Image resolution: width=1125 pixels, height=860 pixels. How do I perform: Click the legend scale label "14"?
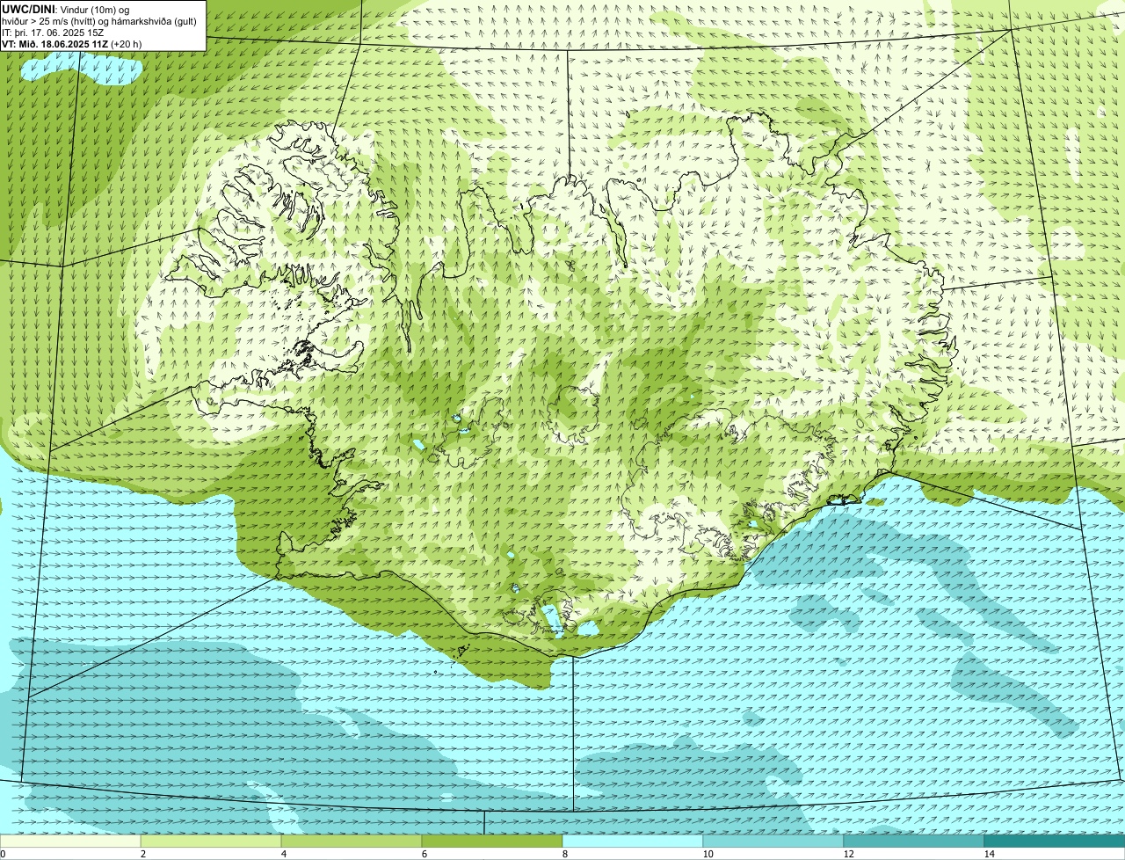point(989,854)
